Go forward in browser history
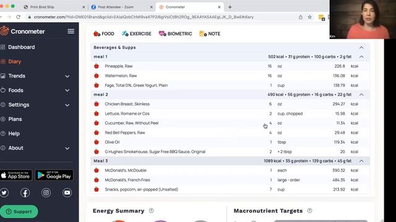The image size is (396, 222). click(x=9, y=17)
